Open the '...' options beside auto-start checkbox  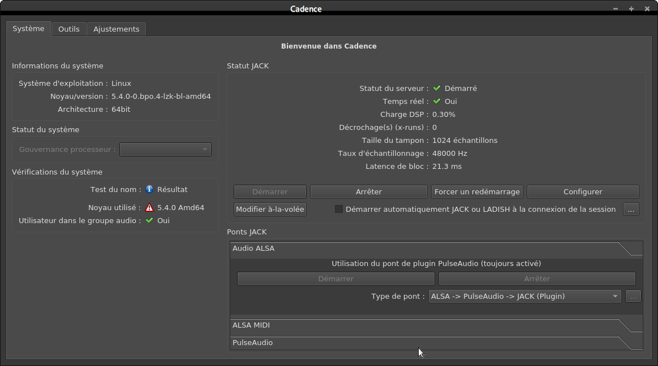(631, 209)
